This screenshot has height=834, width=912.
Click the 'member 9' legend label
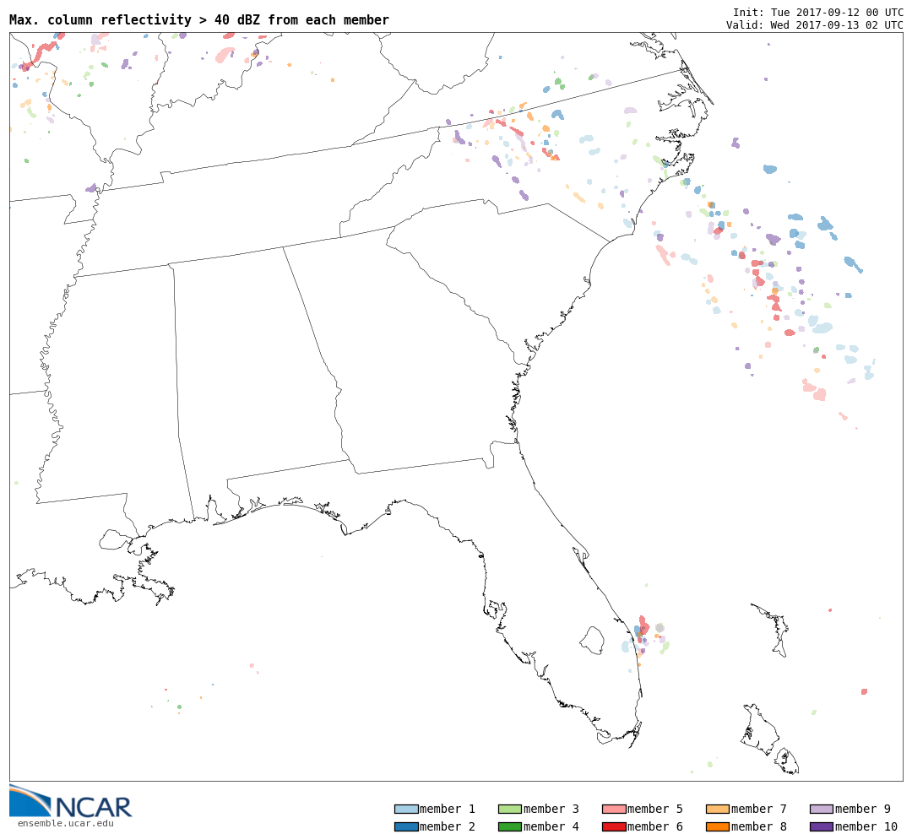click(862, 809)
